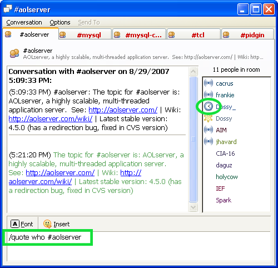Open the green http://aolserver.com/ link

(x=60, y=172)
